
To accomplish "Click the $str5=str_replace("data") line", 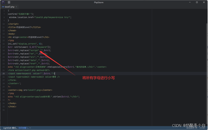I will [x=29, y=61].
